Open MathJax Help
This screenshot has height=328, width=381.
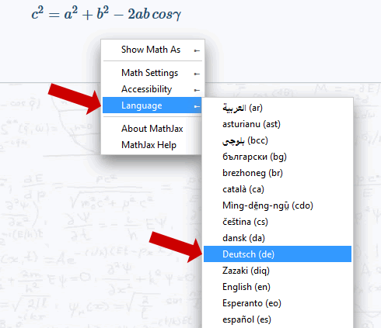(152, 145)
